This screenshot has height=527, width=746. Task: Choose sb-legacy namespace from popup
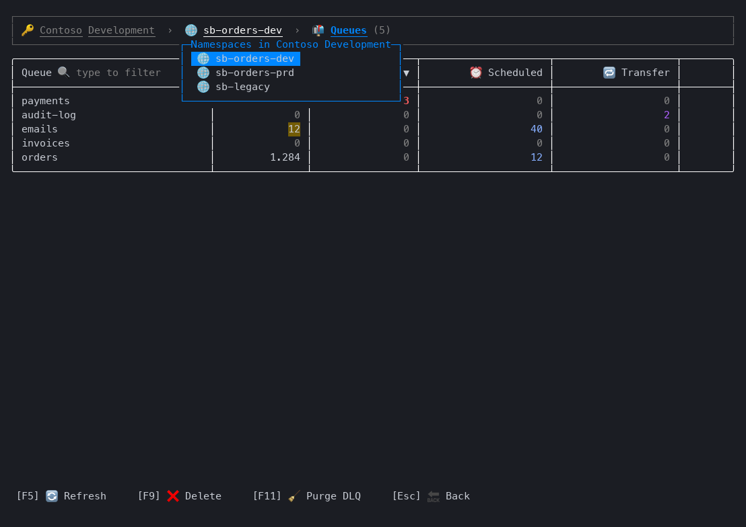click(233, 87)
